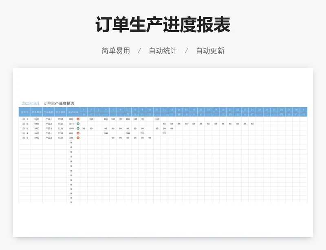
Task: Select the day 10 date header
Action: click(x=150, y=110)
